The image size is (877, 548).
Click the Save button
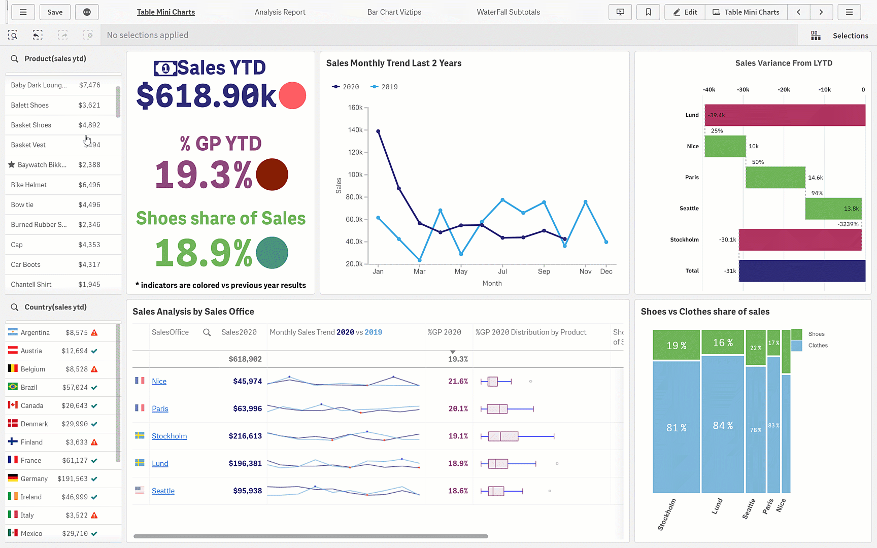pyautogui.click(x=55, y=12)
